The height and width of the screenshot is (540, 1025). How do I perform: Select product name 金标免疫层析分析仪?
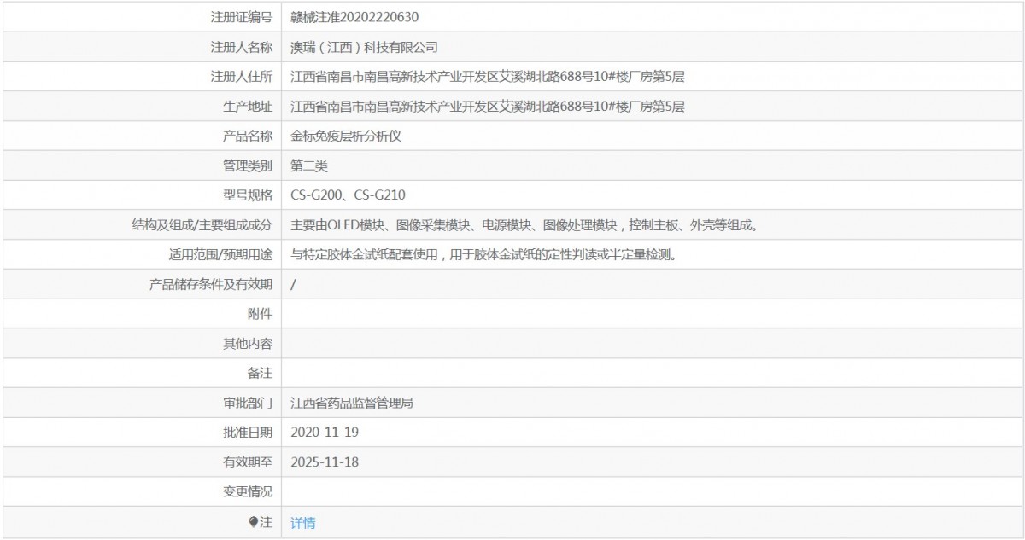click(x=346, y=136)
